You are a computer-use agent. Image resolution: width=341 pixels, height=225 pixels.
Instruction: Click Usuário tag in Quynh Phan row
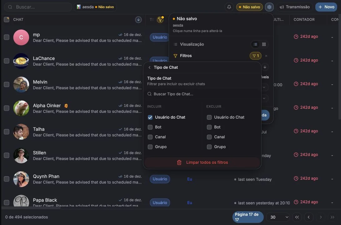(x=160, y=179)
